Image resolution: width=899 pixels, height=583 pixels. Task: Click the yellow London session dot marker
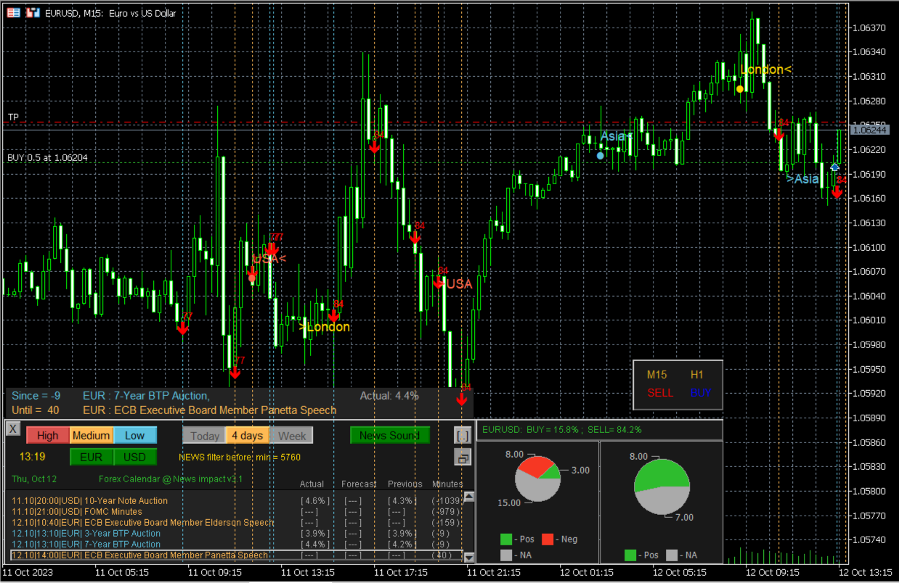739,89
